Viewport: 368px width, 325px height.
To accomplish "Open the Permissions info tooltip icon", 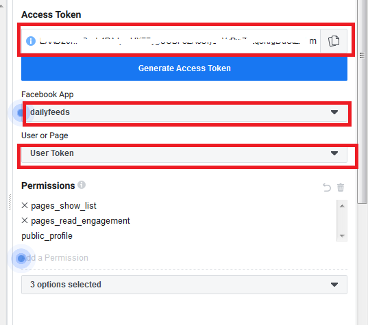I will [82, 185].
